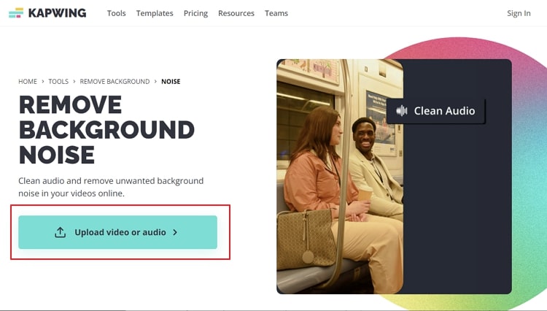Click the Sign In link
This screenshot has width=547, height=311.
pyautogui.click(x=519, y=13)
